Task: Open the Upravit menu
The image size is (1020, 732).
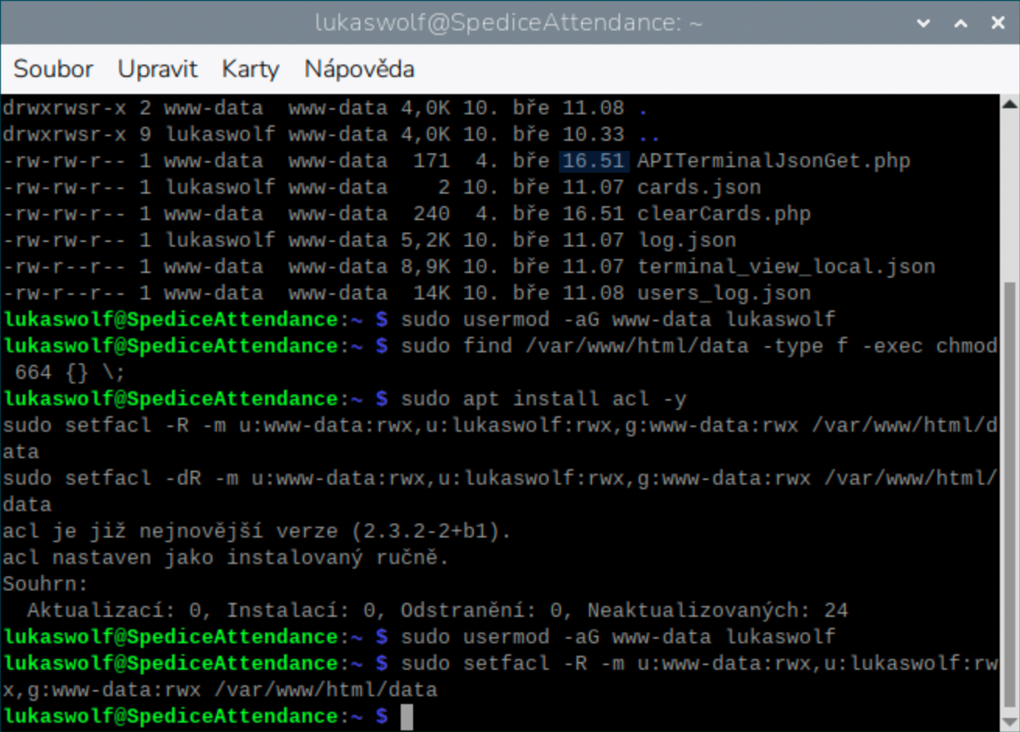Action: point(157,69)
